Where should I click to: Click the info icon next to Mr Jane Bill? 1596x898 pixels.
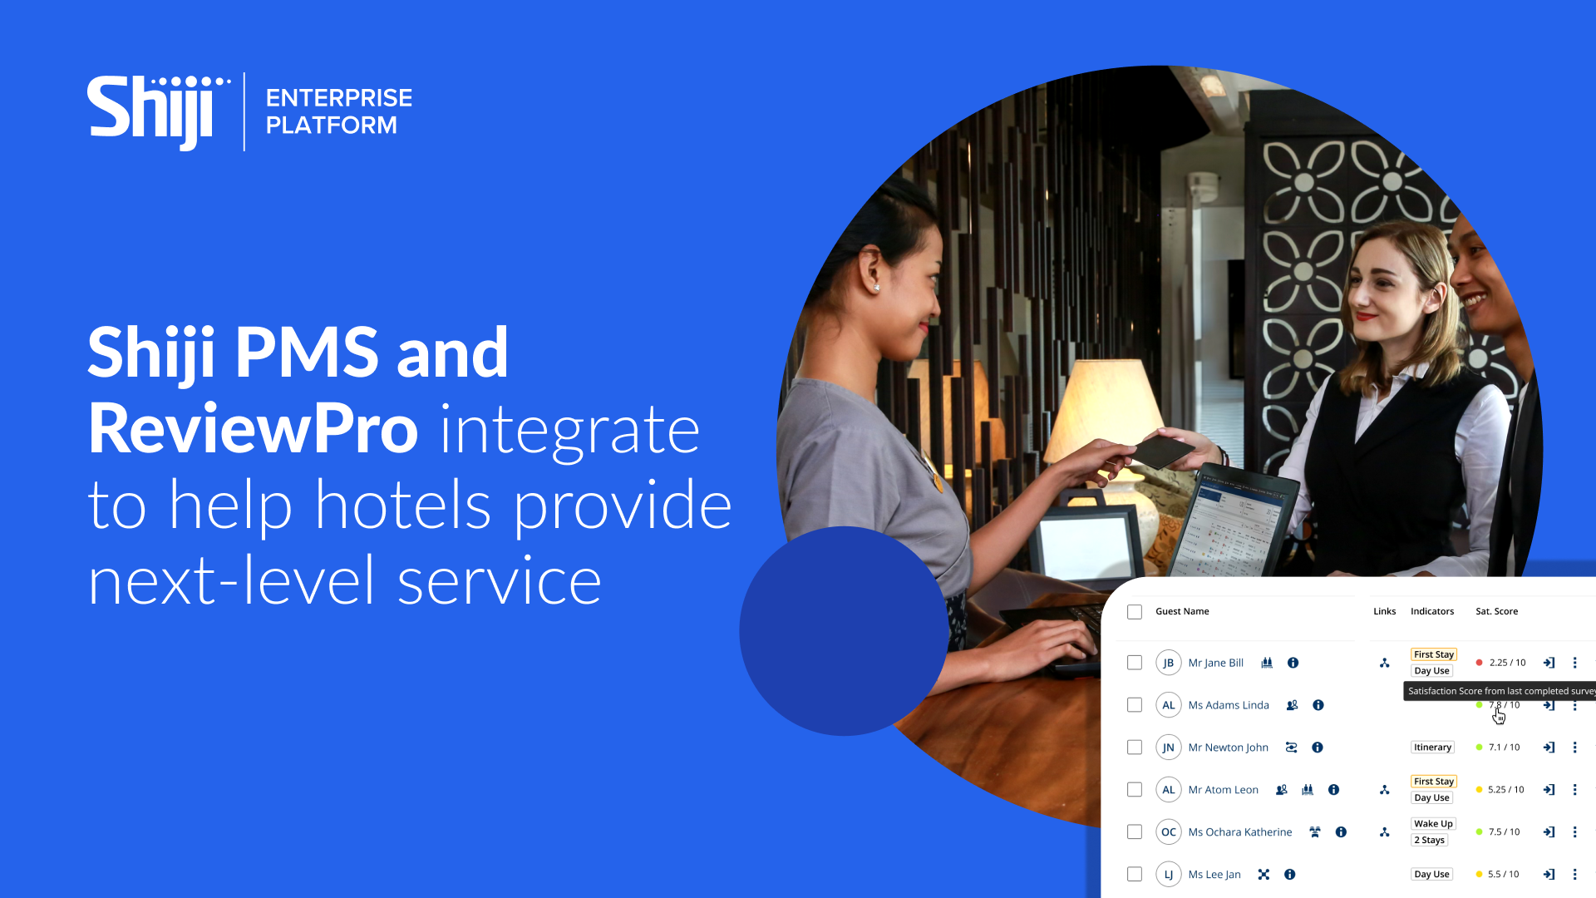pyautogui.click(x=1293, y=663)
